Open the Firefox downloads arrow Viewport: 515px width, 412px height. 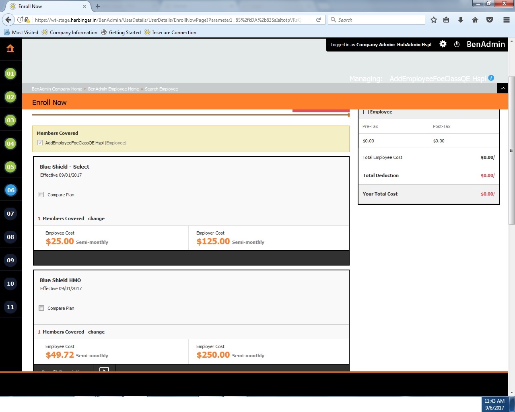click(x=461, y=20)
